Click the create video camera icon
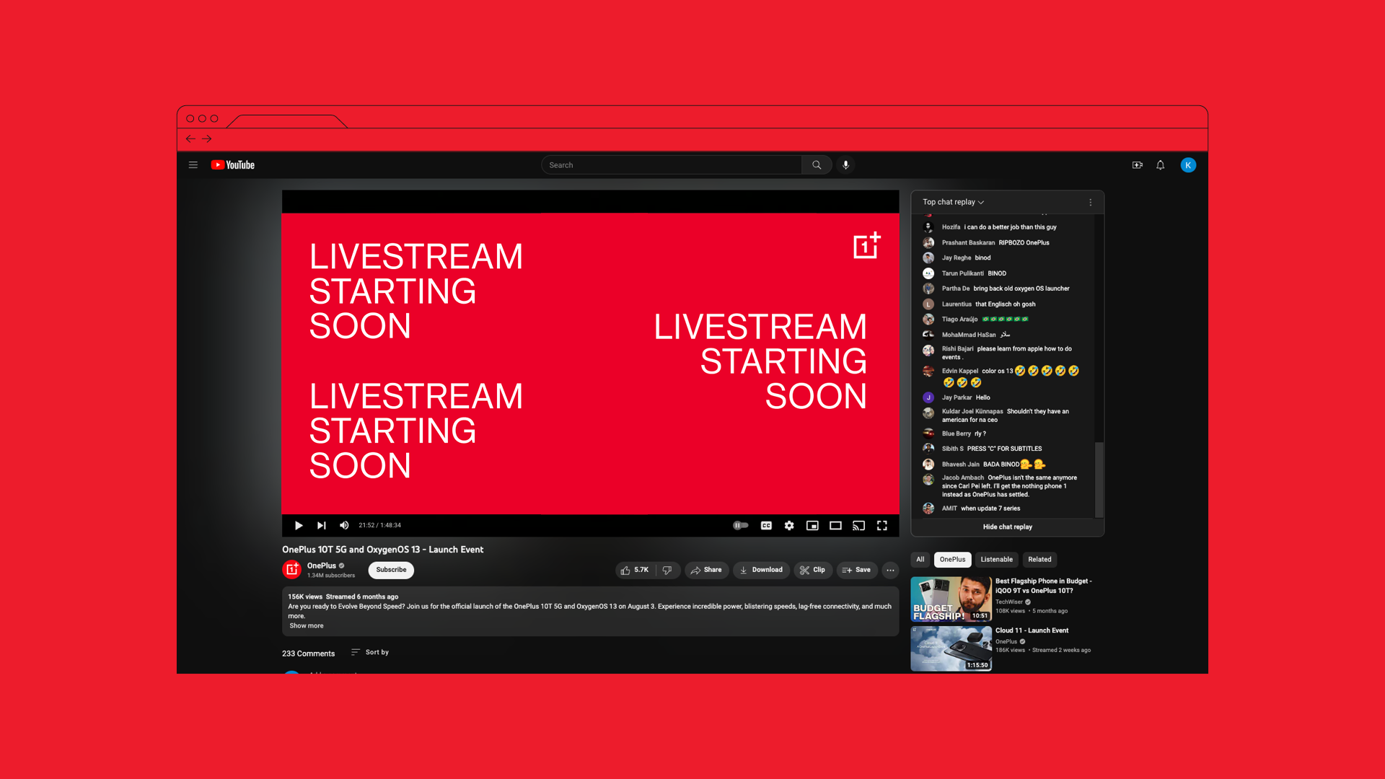Screen dimensions: 1385x779 (1137, 165)
